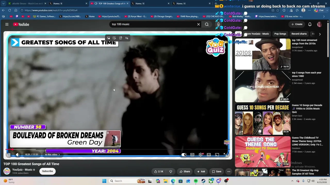Switch to the aflaxlife Stream tab
Viewport: 330px width, 185px height.
[x=27, y=4]
